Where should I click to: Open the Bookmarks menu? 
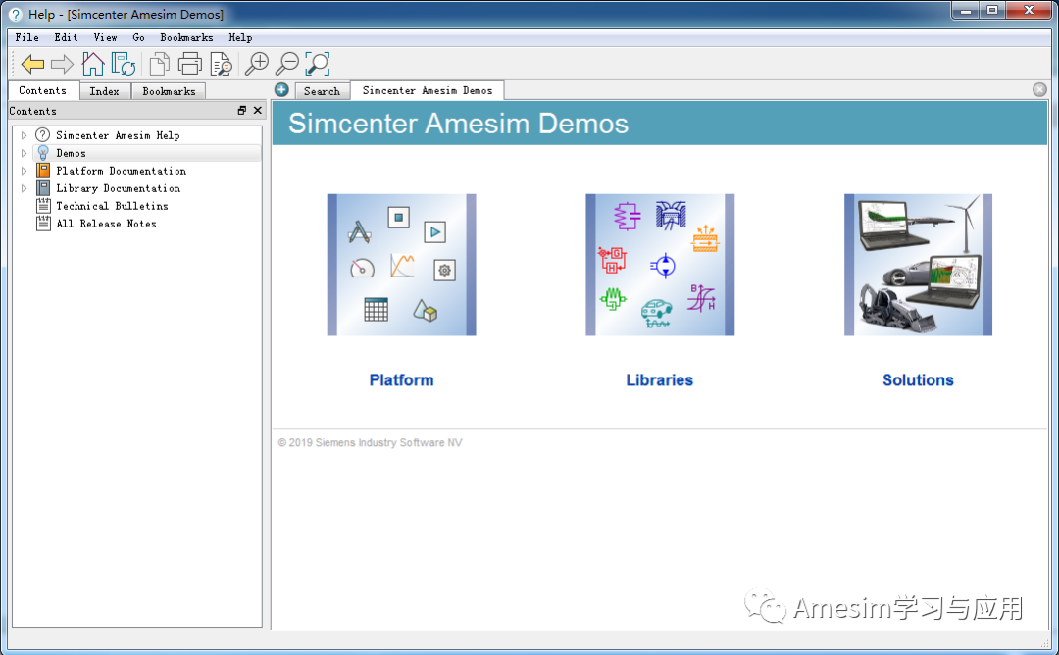click(186, 37)
